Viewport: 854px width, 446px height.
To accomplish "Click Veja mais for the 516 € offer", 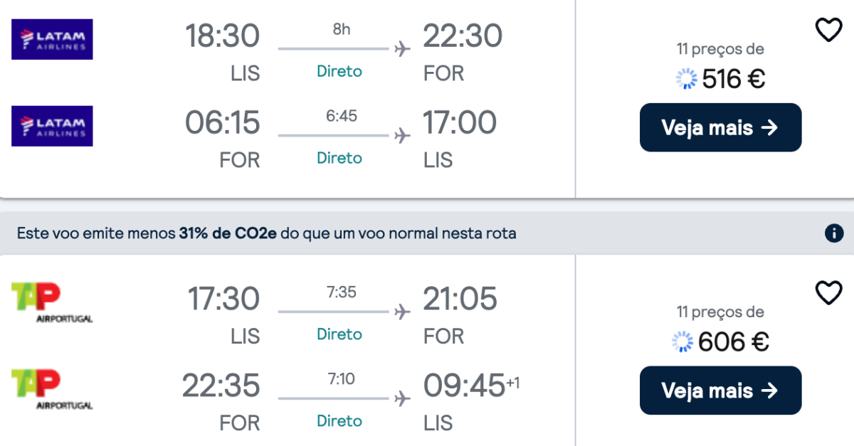I will point(720,127).
